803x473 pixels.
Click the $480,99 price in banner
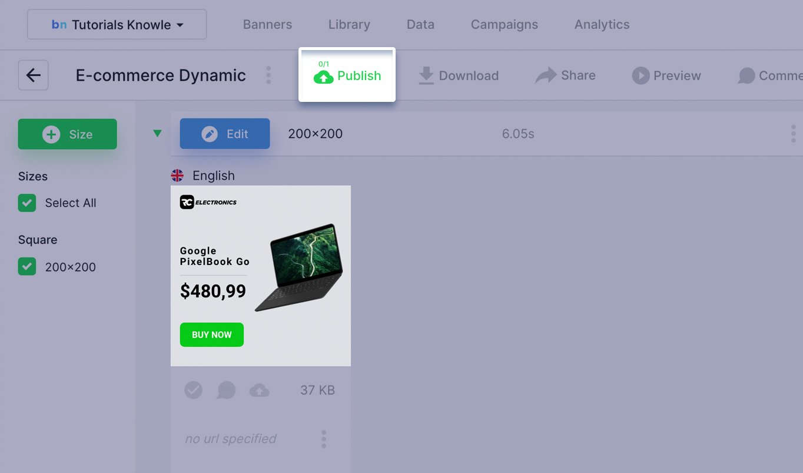tap(213, 291)
